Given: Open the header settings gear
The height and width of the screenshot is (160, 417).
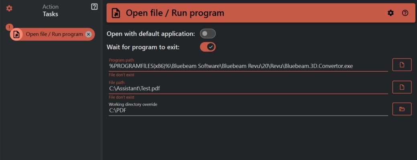Looking at the screenshot, I should click(391, 13).
